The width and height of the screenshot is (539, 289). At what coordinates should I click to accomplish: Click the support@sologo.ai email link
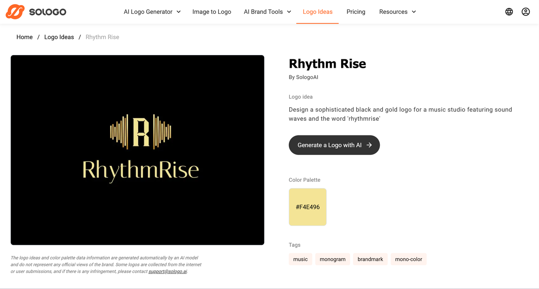pos(168,271)
